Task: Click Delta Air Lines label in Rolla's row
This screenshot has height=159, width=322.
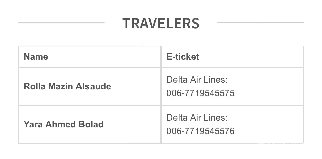Action: [x=197, y=80]
